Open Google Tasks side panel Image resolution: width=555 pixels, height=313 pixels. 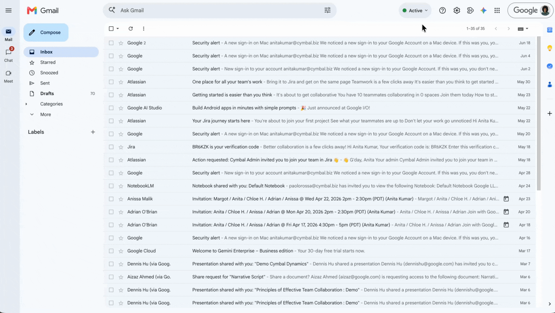[x=549, y=66]
